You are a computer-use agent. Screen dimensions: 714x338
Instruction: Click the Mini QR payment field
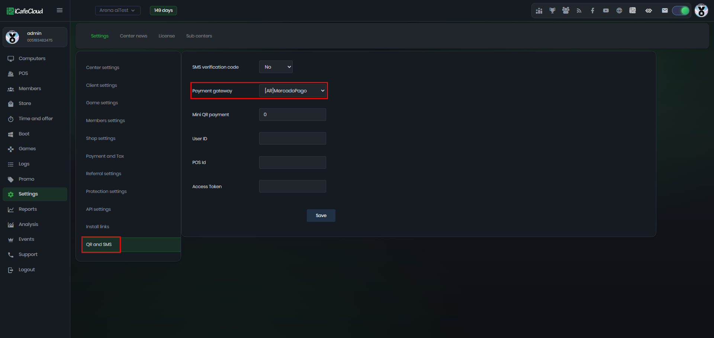(293, 115)
